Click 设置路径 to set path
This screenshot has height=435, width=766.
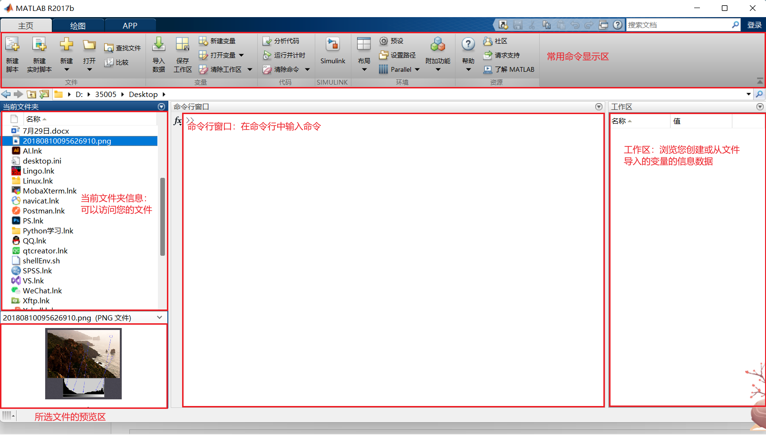tap(398, 55)
